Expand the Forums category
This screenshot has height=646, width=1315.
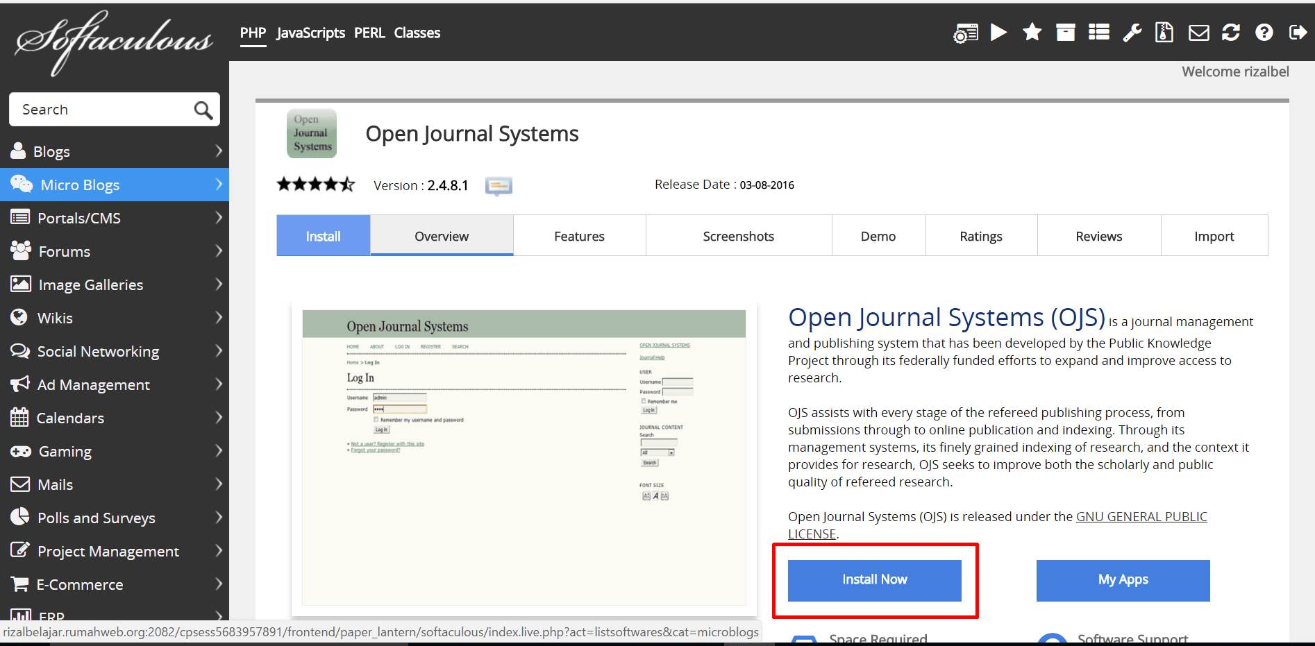tap(115, 251)
